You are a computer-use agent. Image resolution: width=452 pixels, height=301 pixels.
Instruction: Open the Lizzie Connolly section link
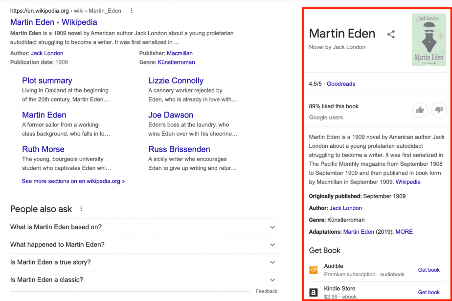[176, 80]
